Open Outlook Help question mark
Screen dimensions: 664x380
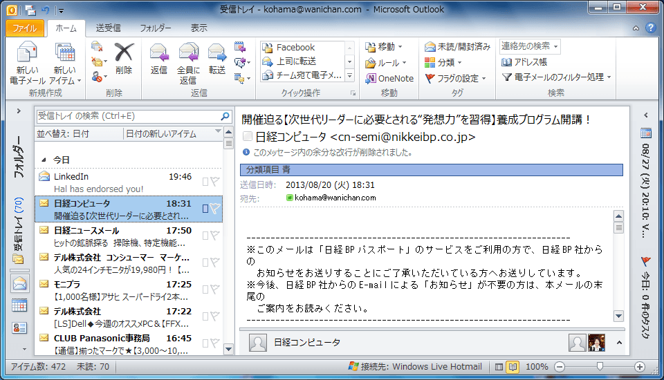click(651, 28)
